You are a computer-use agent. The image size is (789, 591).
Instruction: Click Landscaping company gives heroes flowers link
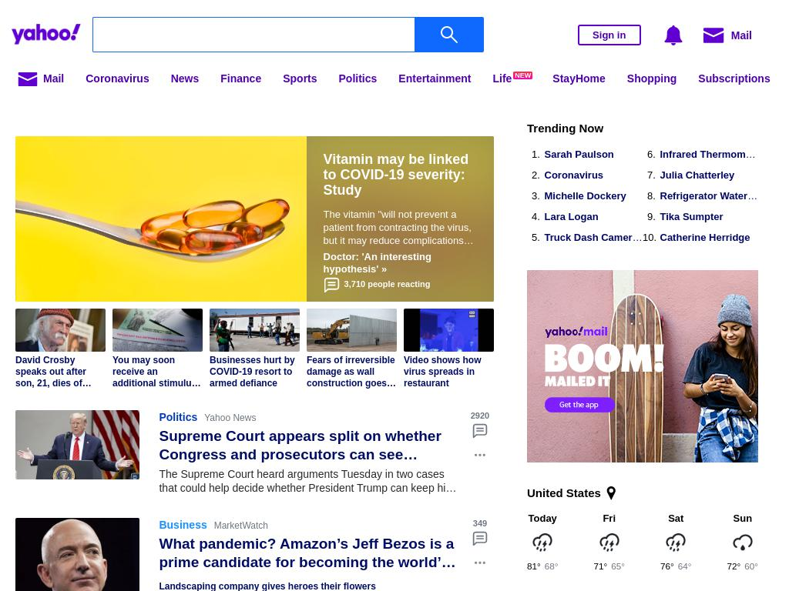267,586
